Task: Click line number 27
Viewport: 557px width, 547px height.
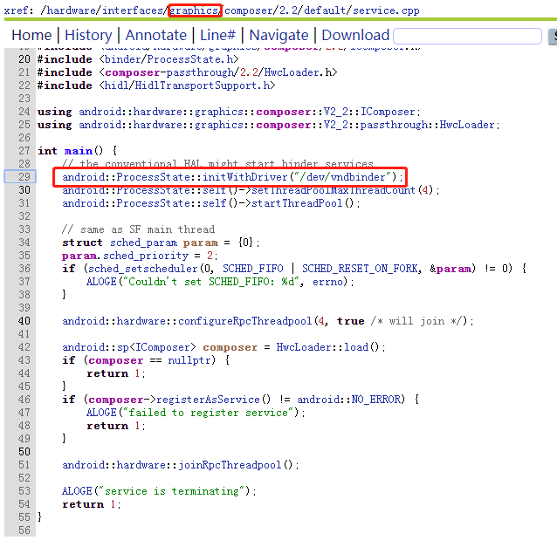Action: 24,151
